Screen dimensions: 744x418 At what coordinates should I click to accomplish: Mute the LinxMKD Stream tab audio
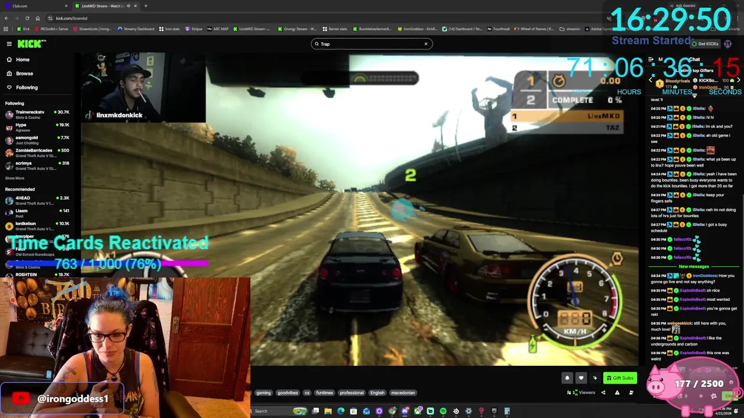pos(128,6)
